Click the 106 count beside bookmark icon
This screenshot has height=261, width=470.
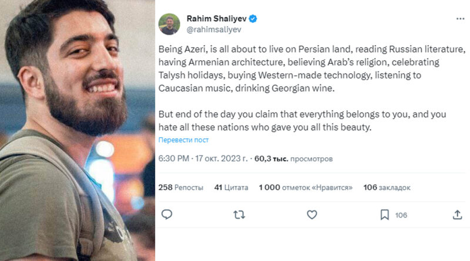(x=401, y=215)
